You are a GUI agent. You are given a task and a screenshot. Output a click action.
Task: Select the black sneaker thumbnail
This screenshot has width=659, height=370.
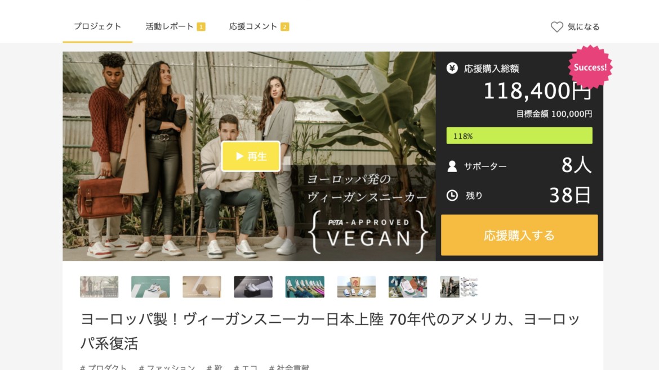coord(253,287)
